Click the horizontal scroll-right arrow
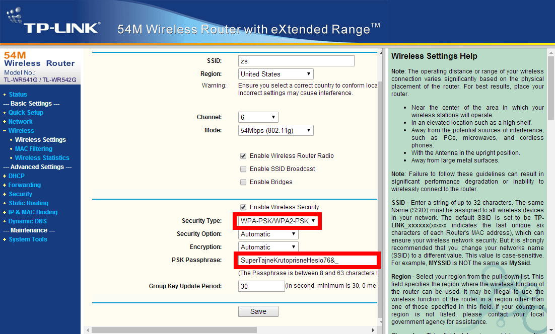This screenshot has height=334, width=555. [x=373, y=330]
